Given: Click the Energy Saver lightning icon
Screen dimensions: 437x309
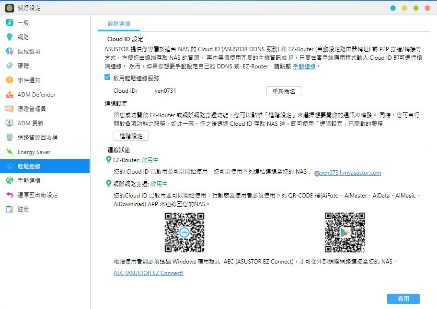Looking at the screenshot, I should tap(10, 152).
